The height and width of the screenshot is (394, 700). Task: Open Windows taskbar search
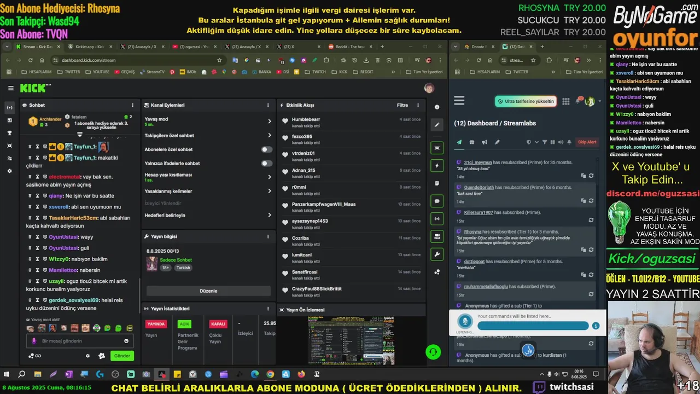pos(22,374)
